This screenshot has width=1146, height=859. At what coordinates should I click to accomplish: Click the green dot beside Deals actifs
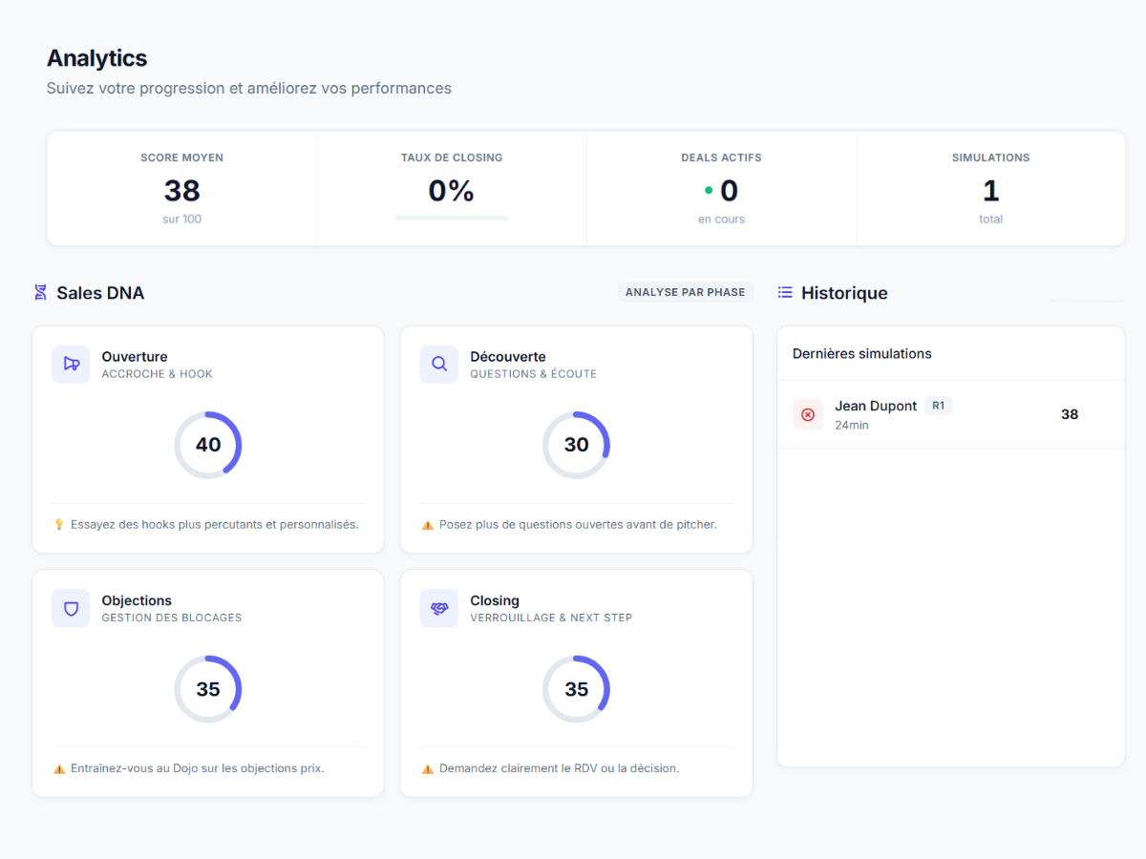(x=708, y=190)
